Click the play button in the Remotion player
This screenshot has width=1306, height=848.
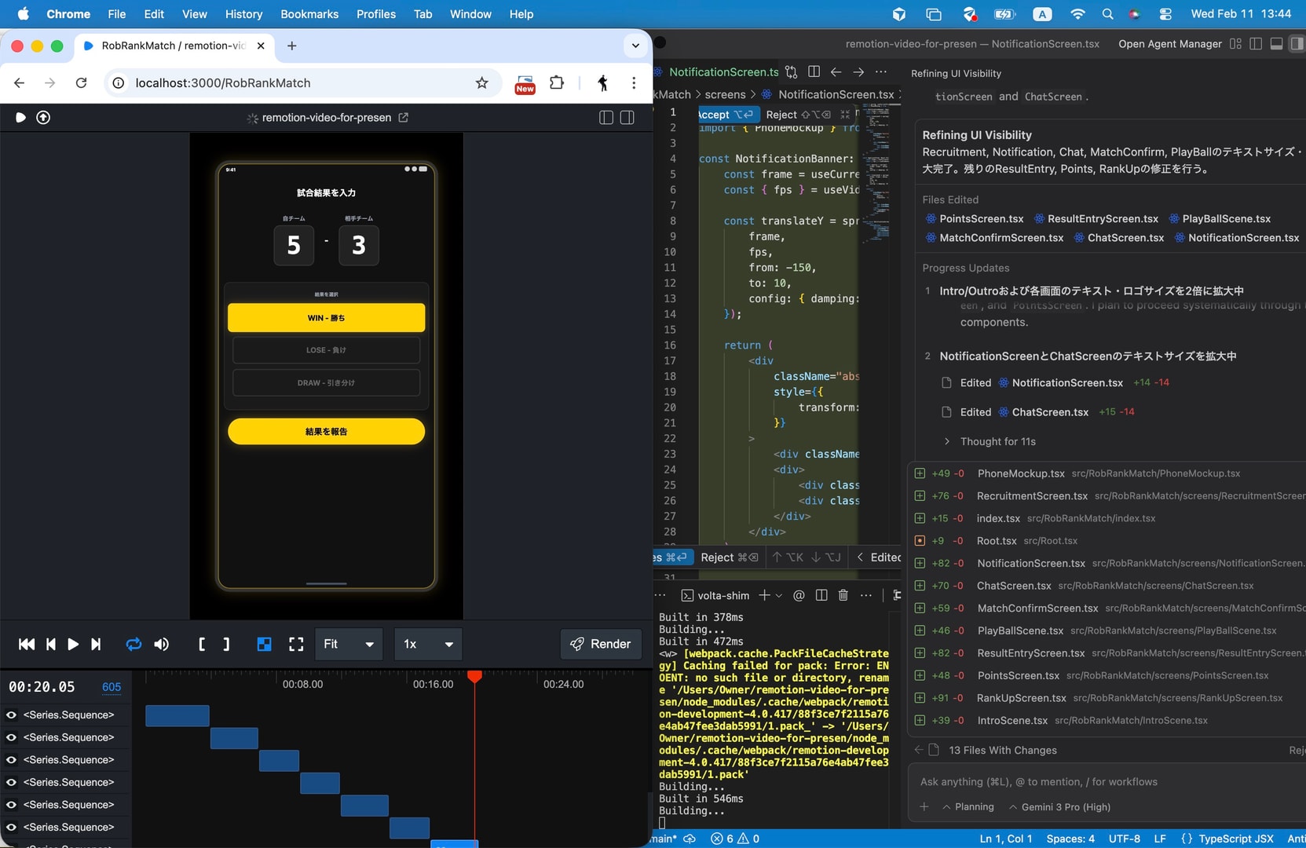(x=73, y=644)
